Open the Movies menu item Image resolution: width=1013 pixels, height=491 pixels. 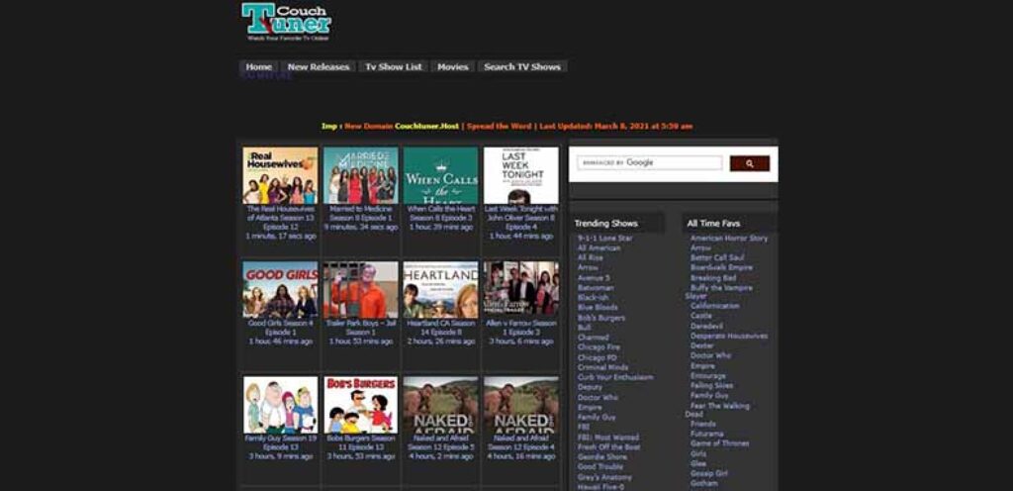coord(452,66)
